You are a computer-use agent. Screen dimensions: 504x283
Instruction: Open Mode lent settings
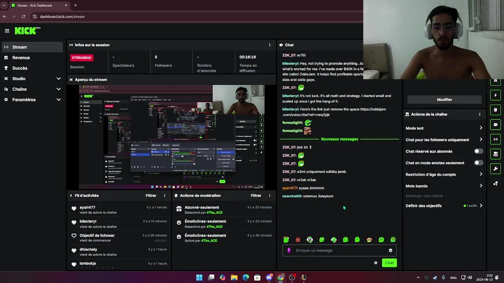[444, 128]
